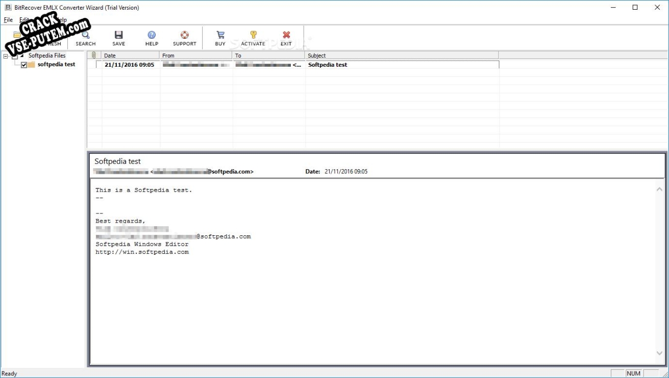This screenshot has width=669, height=378.
Task: Sort emails by Date column header
Action: pos(130,56)
